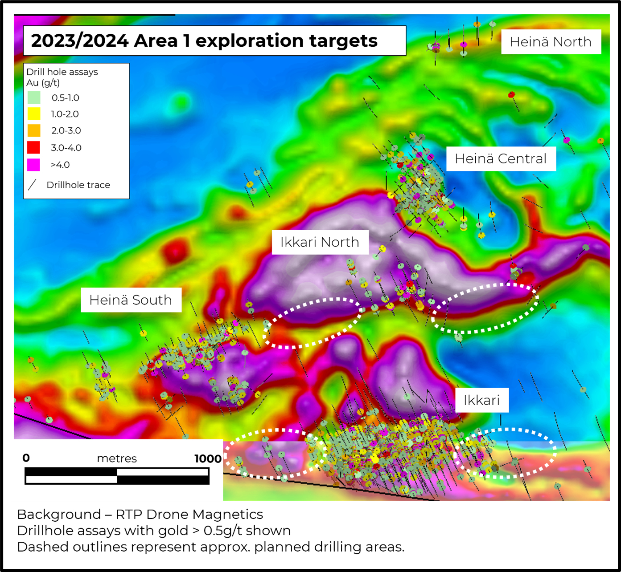Click the 'Background – RTP Drone Magnetics' caption
The image size is (621, 572).
(x=140, y=515)
